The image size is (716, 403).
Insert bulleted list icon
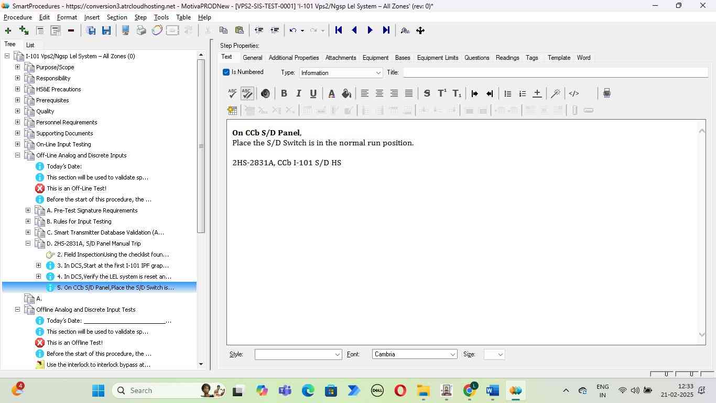[x=507, y=93]
